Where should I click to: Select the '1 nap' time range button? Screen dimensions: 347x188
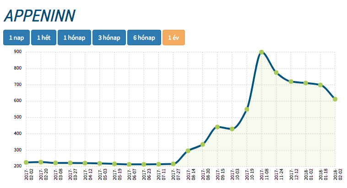coord(16,38)
